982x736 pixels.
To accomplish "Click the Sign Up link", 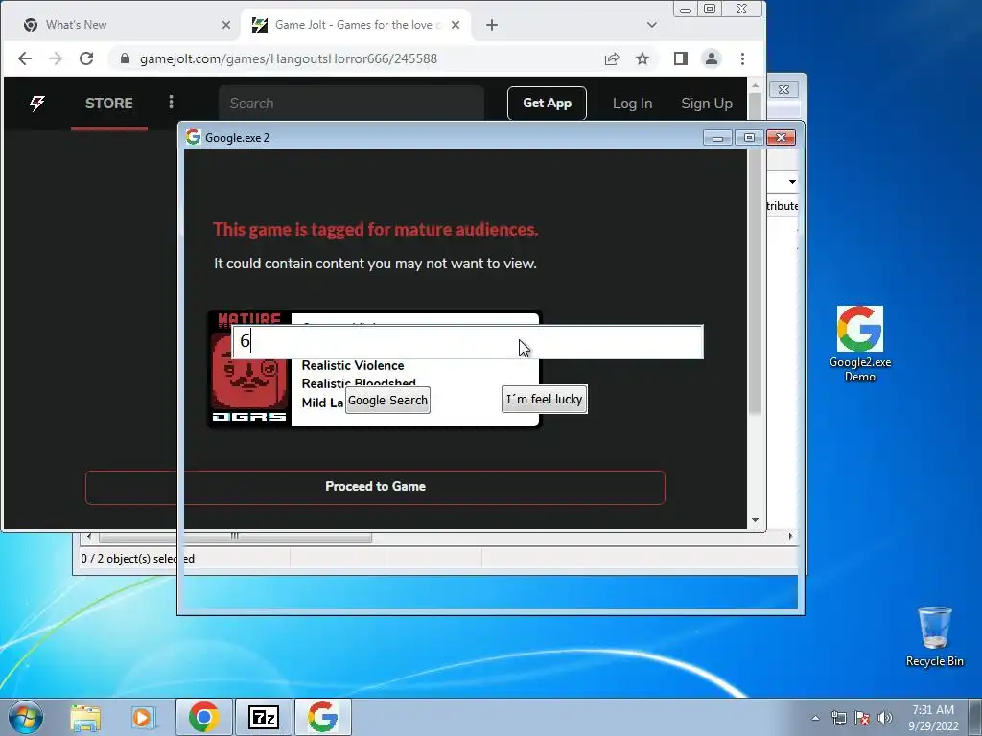I will [x=707, y=103].
